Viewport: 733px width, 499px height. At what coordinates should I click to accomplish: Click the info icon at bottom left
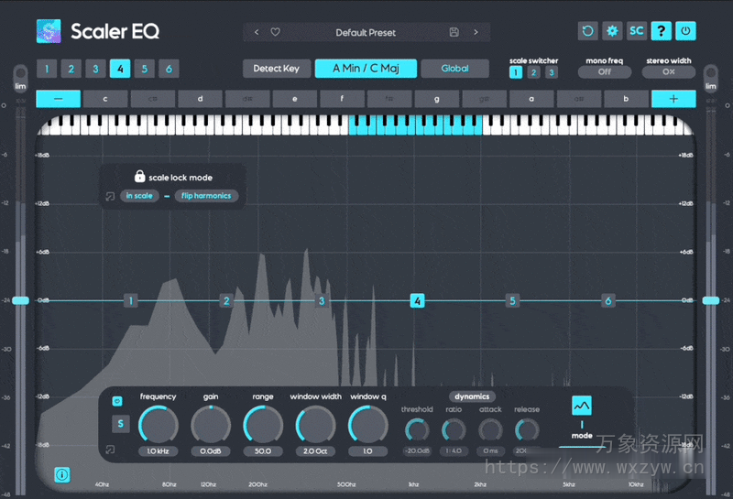coord(62,474)
